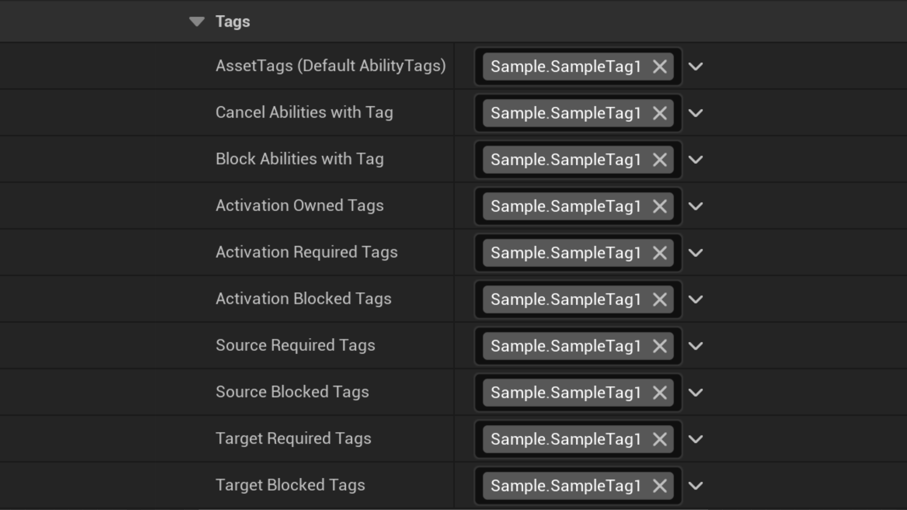The width and height of the screenshot is (907, 510).
Task: Remove tag from Block Abilities with Tag
Action: click(659, 160)
